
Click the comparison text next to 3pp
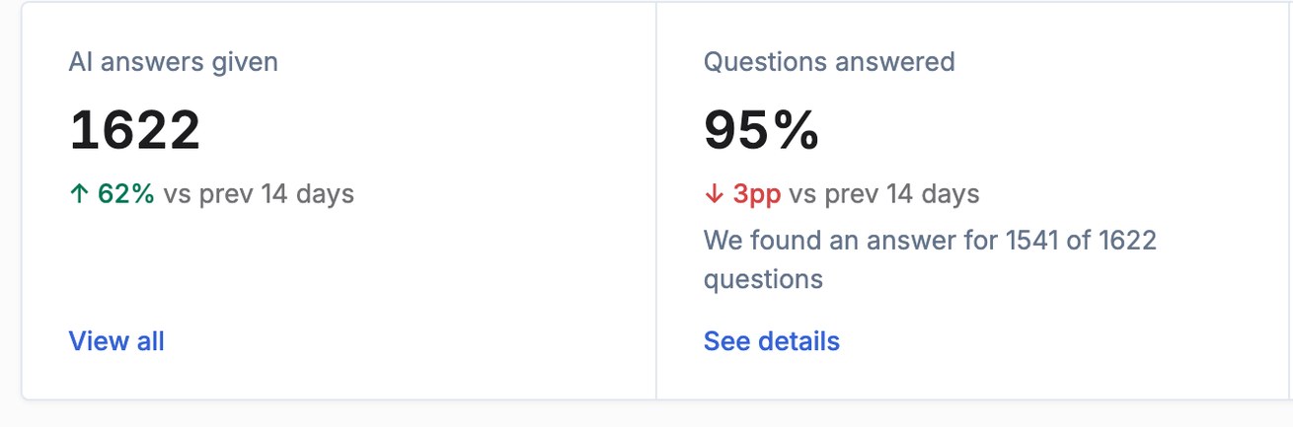pyautogui.click(x=884, y=193)
